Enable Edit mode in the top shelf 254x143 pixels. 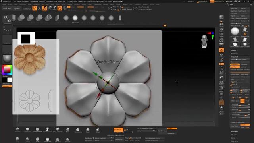tap(35, 8)
